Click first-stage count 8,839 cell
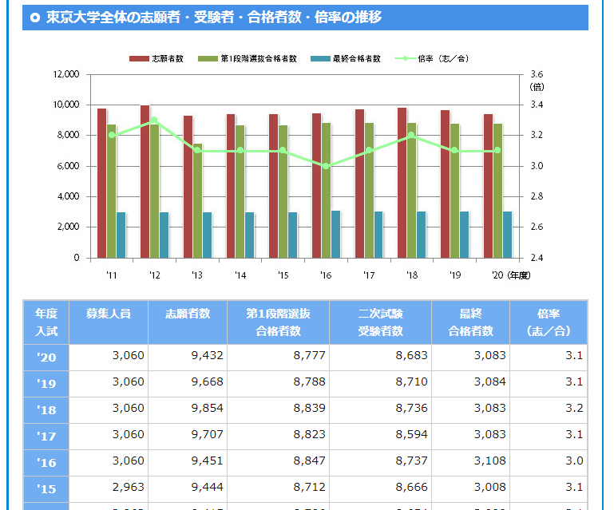Image resolution: width=614 pixels, height=510 pixels. point(279,410)
